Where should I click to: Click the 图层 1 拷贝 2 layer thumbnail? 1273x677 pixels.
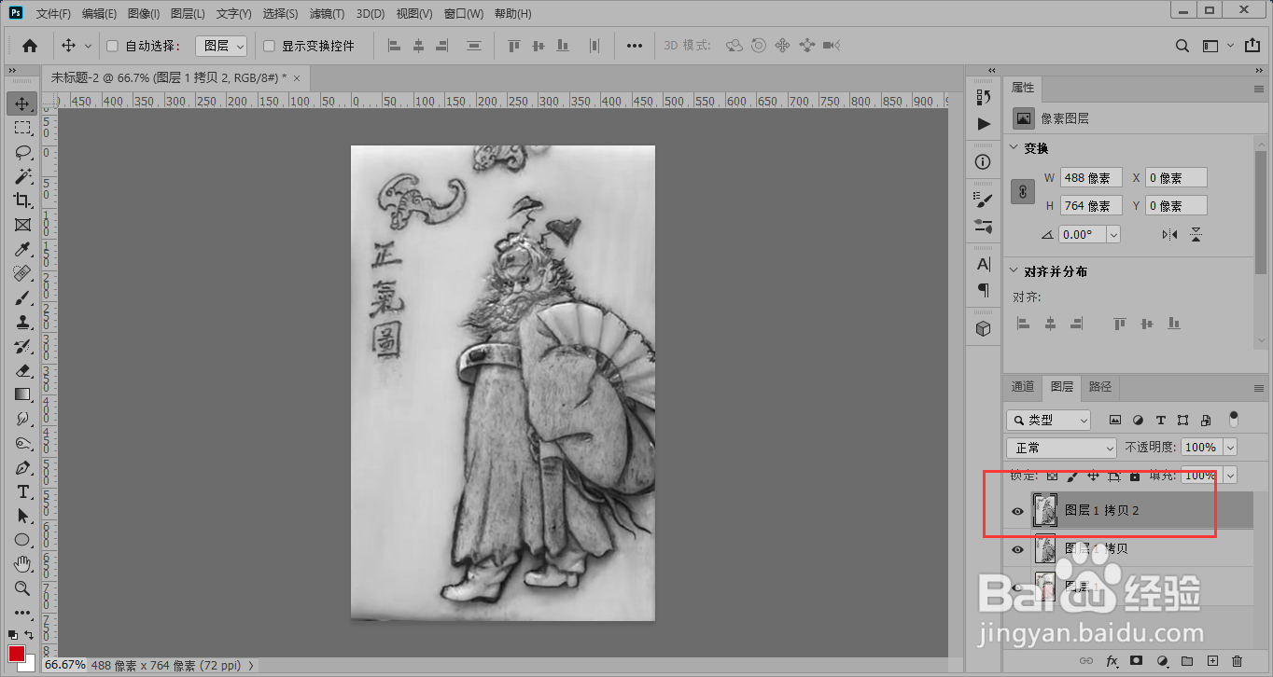coord(1044,511)
